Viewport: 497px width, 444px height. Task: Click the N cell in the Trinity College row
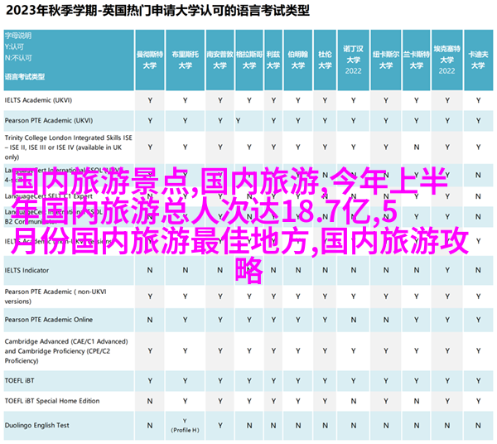(x=416, y=147)
